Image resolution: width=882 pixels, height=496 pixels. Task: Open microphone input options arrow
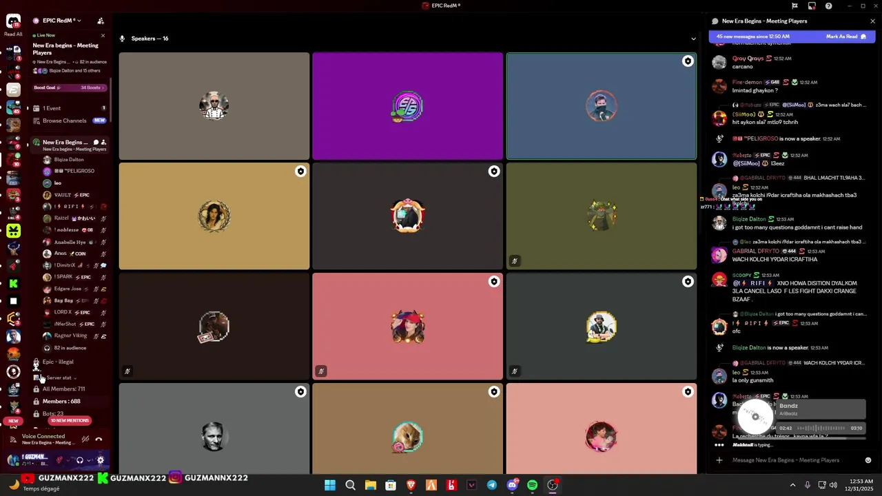click(x=69, y=460)
